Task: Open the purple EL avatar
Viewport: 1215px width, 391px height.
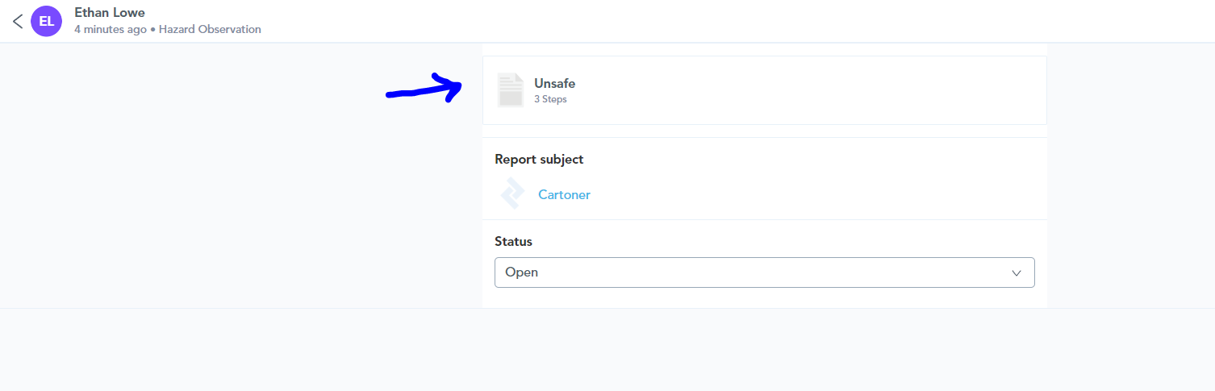Action: 47,21
